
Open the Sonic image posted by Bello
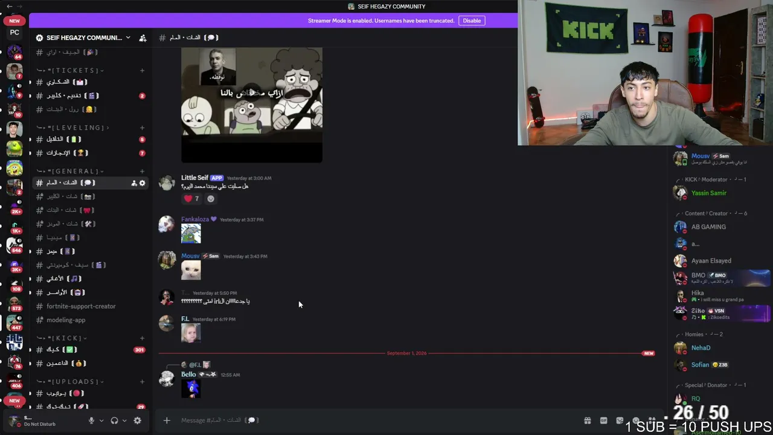(x=191, y=388)
